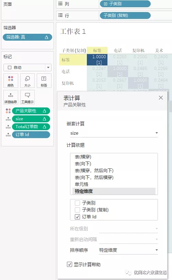Open the 重新启动间隔 dropdown
172x280 pixels.
point(128,239)
